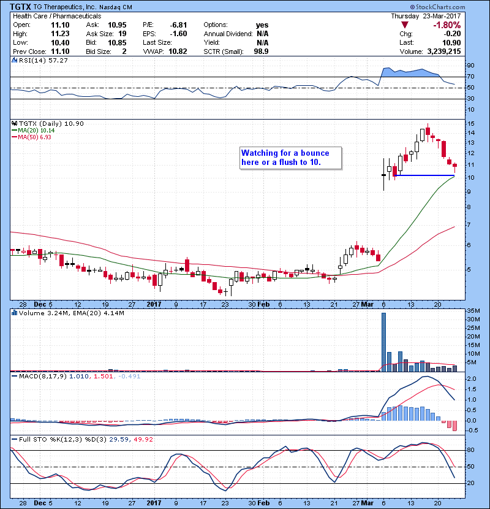Click the 2017 label on price chart axis
Screen dimensions: 490x509
(154, 305)
